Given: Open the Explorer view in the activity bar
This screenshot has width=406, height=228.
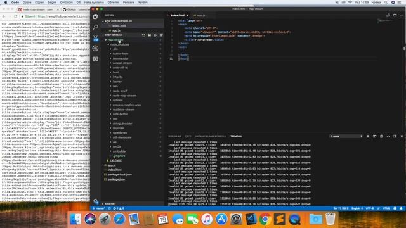Looking at the screenshot, I should [96, 16].
